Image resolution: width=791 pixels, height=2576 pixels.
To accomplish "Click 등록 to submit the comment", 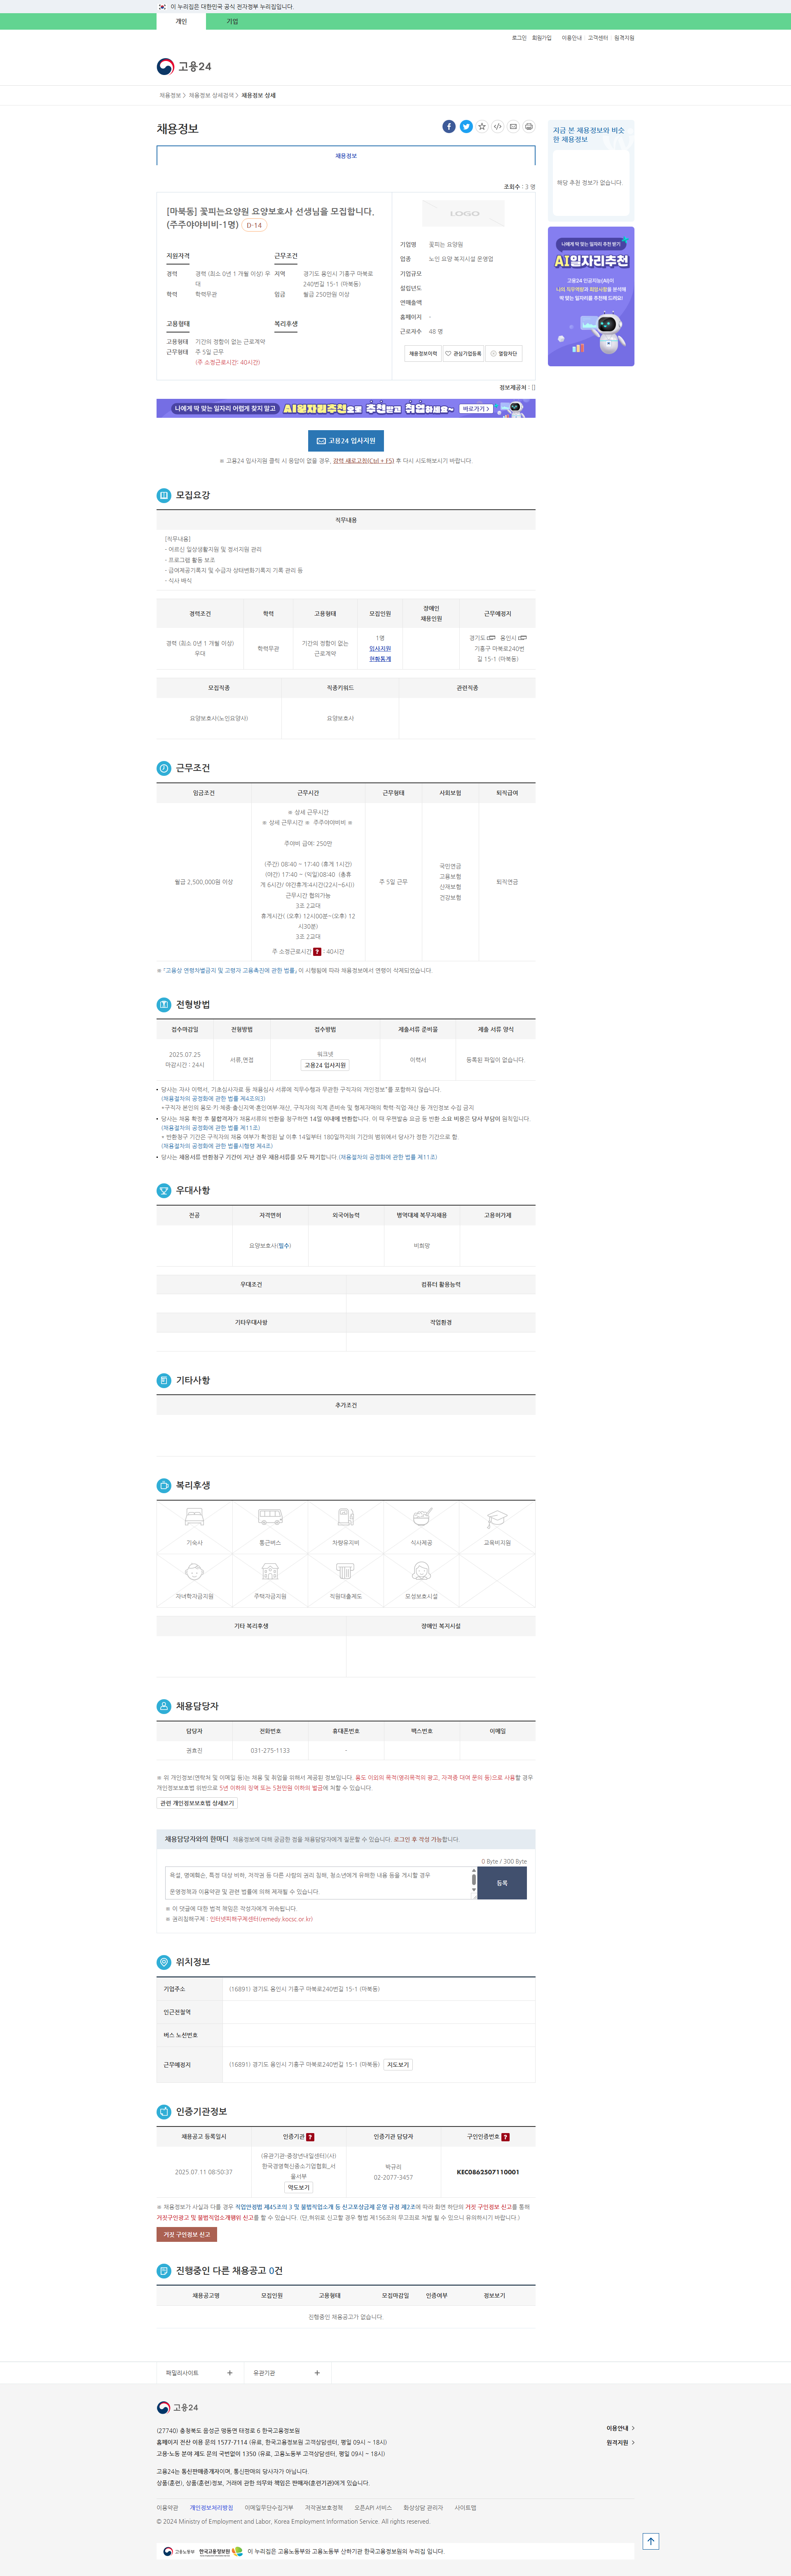I will point(502,1883).
